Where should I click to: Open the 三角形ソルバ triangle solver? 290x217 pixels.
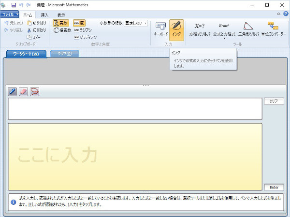coord(248,29)
